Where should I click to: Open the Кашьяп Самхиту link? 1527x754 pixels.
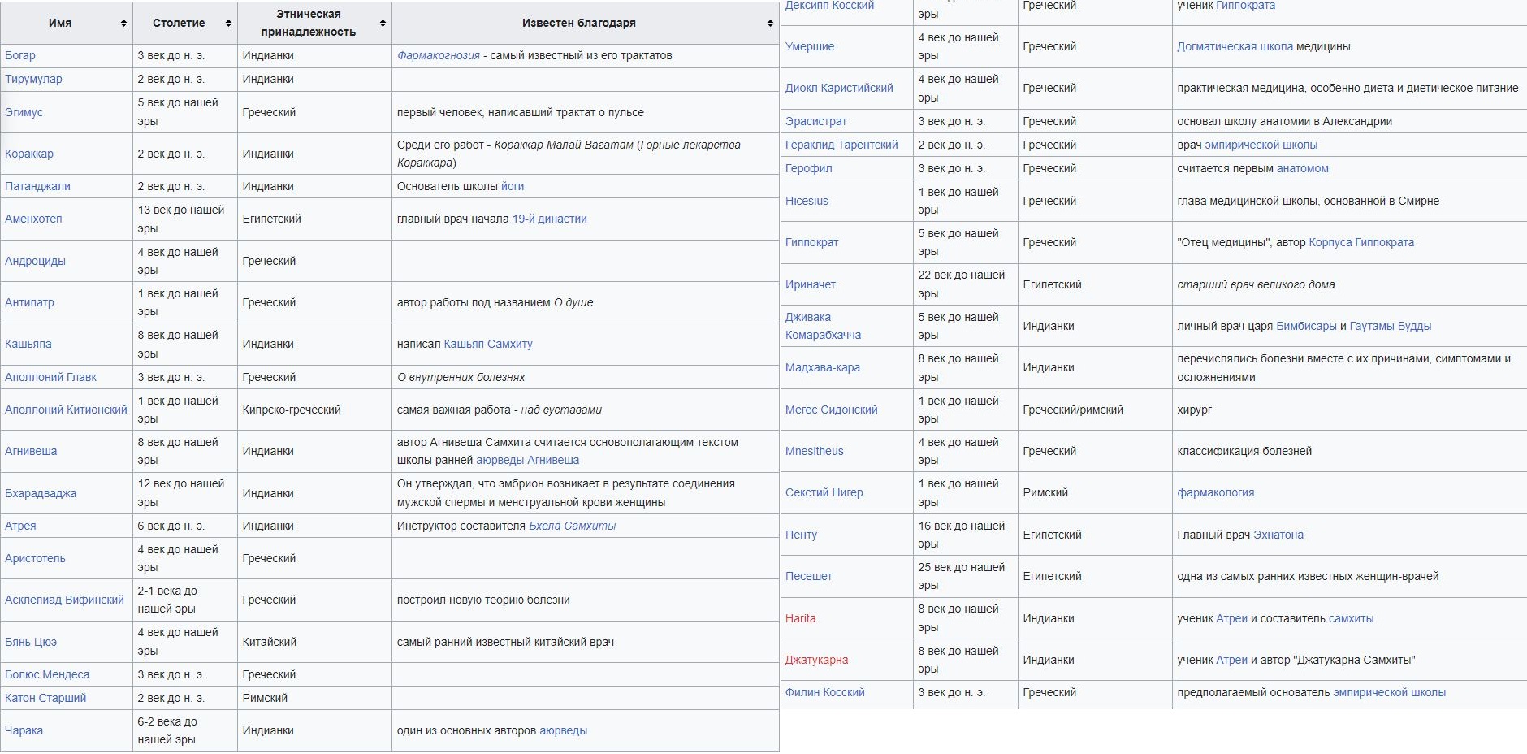488,344
